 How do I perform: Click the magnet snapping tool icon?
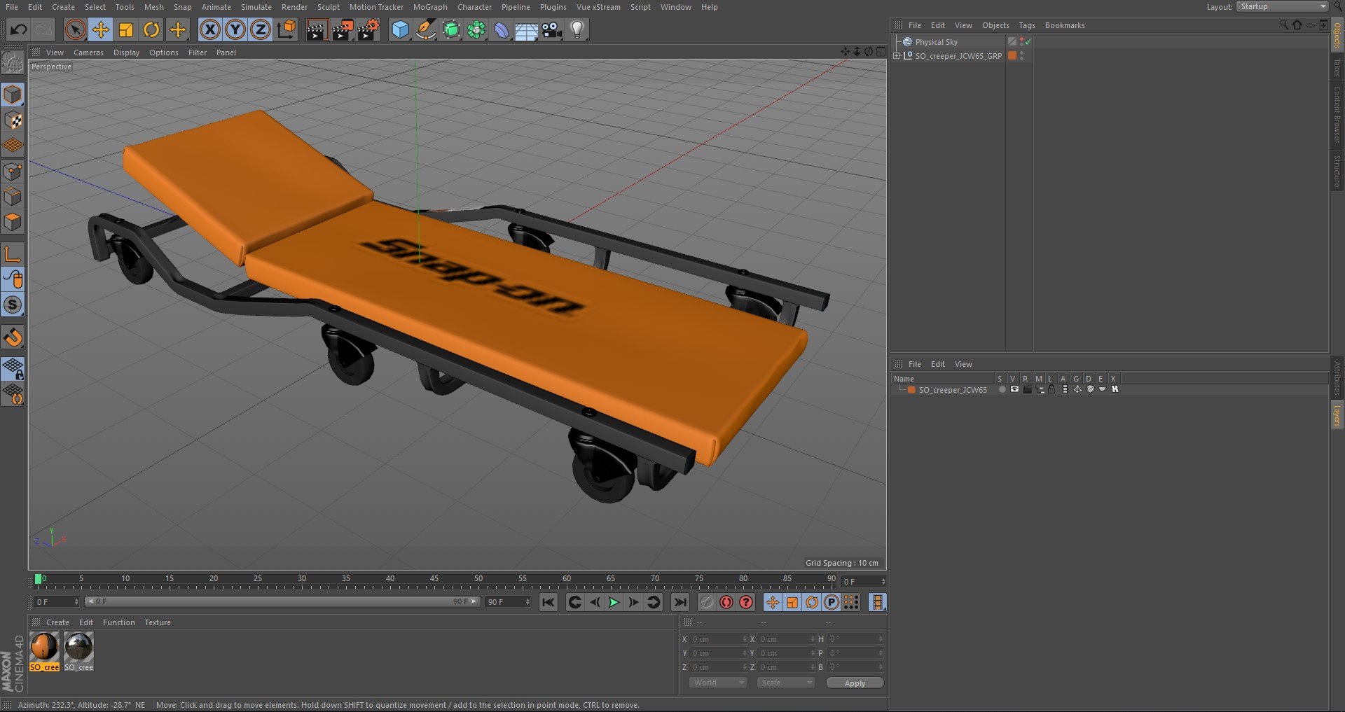(x=13, y=337)
